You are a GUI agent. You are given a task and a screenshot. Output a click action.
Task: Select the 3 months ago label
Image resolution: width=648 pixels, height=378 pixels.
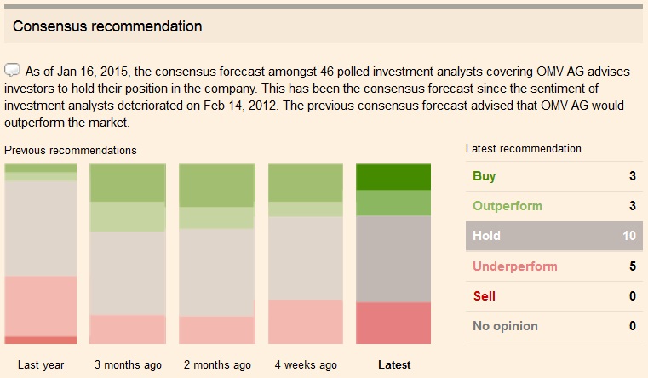pos(128,364)
